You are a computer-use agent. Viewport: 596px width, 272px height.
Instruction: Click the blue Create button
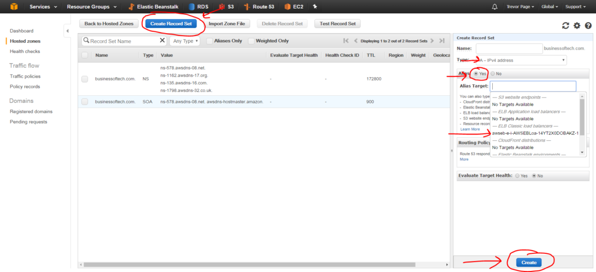point(529,263)
